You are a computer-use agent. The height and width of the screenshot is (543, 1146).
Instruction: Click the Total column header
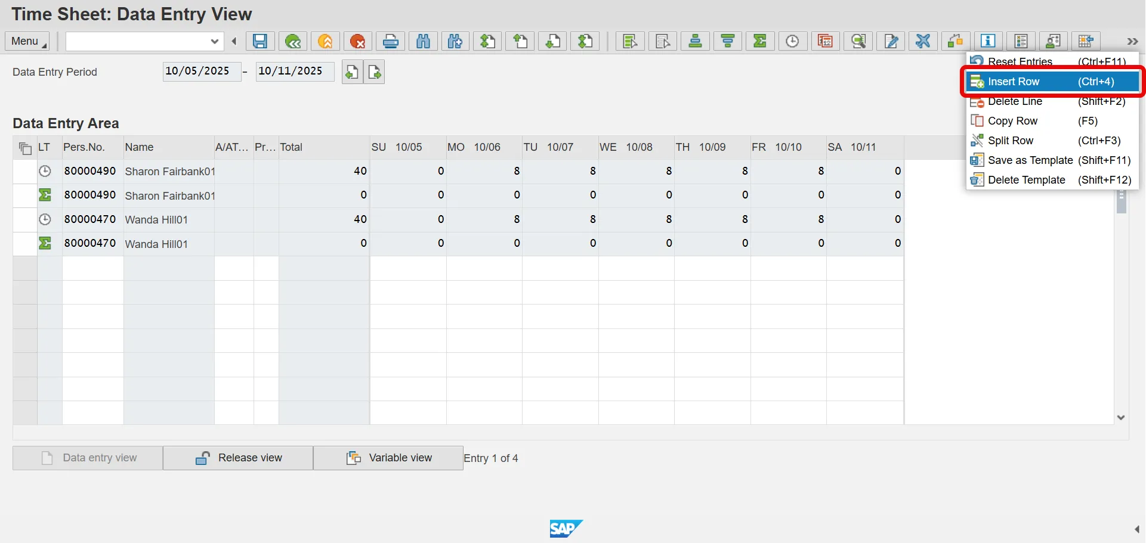(x=324, y=147)
